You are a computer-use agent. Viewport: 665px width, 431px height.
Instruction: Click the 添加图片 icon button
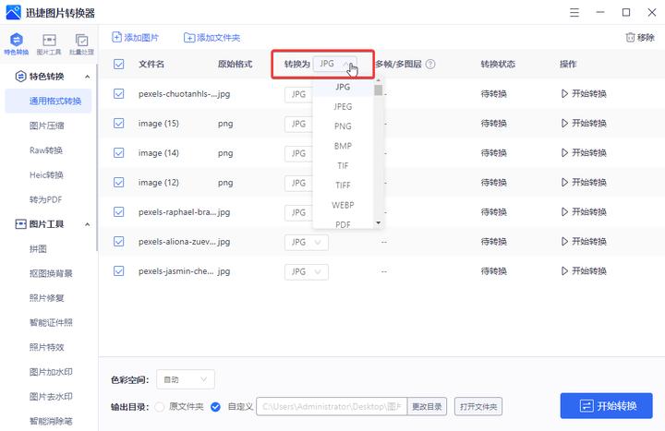[x=135, y=38]
